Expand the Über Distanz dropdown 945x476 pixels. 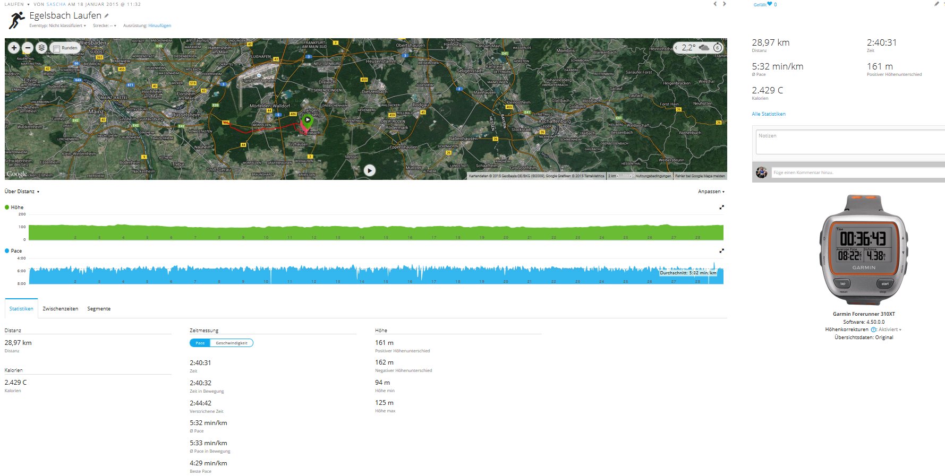tap(22, 192)
